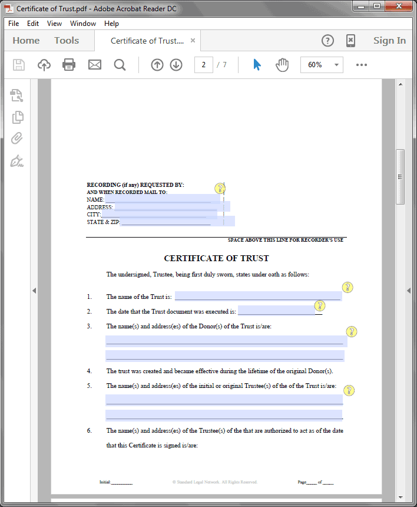Go to next page arrow
Image resolution: width=417 pixels, height=507 pixels.
[176, 65]
